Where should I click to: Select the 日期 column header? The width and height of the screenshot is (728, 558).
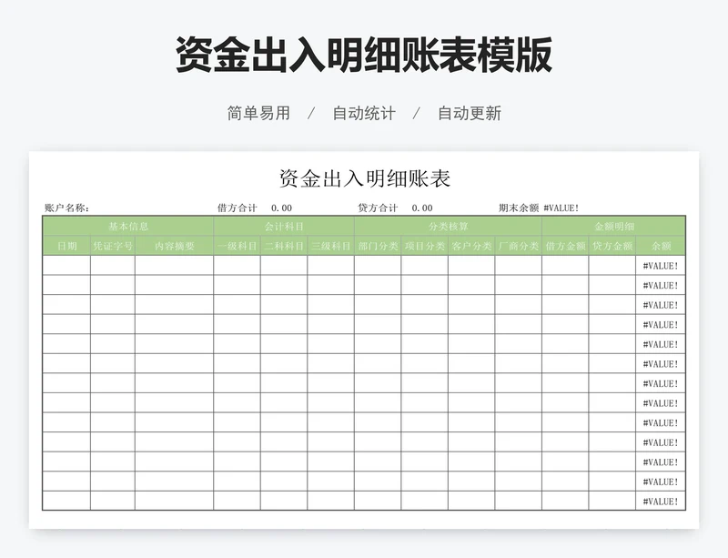(x=66, y=247)
